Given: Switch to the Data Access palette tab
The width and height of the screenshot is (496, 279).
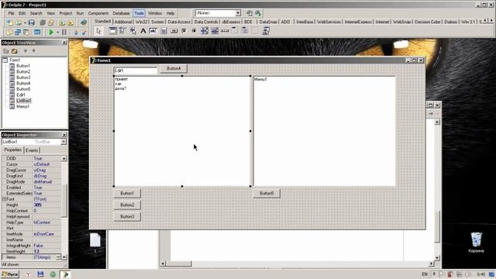Looking at the screenshot, I should [179, 22].
